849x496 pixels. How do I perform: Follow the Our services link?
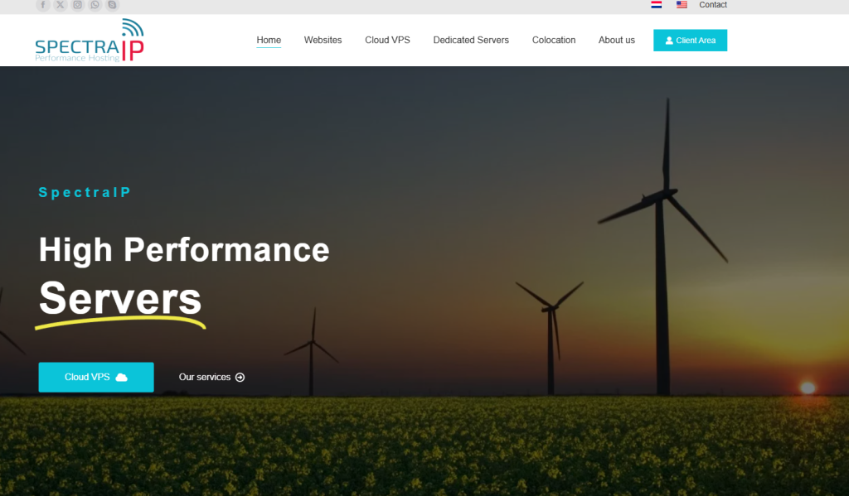coord(205,377)
